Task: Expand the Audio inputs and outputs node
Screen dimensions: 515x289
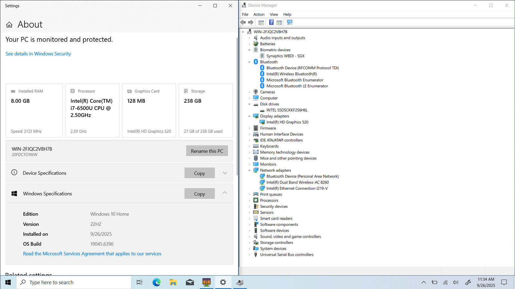Action: [x=249, y=38]
